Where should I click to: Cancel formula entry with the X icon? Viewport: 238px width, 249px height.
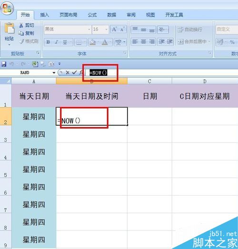click(68, 72)
